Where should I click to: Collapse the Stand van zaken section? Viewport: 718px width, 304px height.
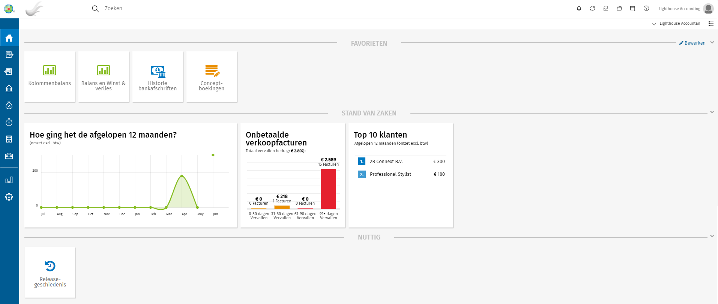click(x=712, y=112)
